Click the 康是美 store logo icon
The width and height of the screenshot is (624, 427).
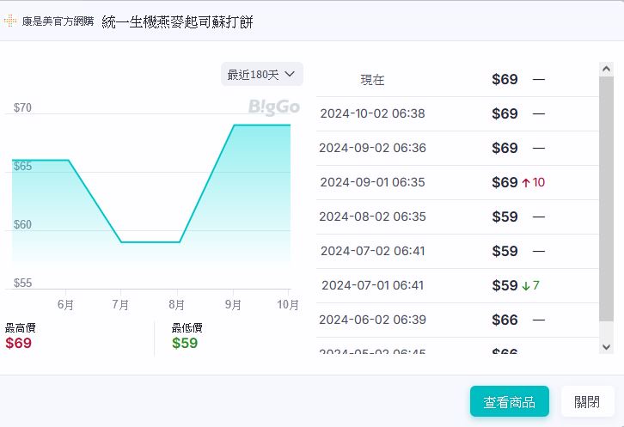10,20
